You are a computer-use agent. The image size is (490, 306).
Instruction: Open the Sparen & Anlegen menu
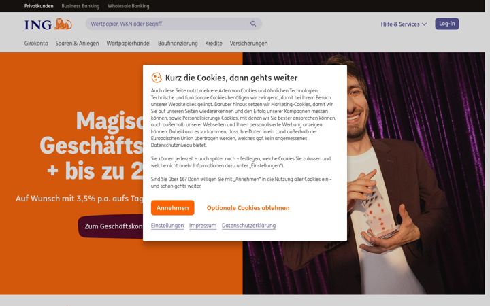tap(77, 44)
